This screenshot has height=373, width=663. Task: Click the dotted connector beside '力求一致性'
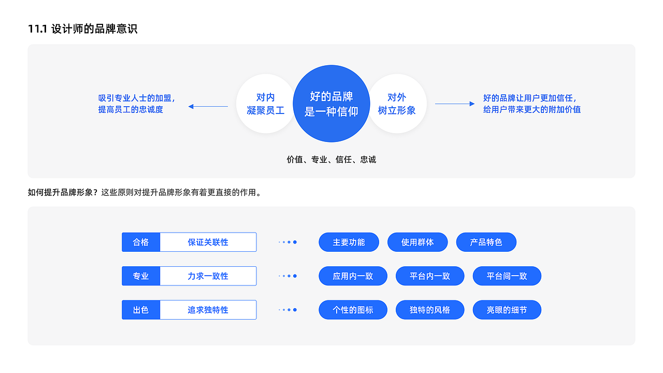(287, 276)
